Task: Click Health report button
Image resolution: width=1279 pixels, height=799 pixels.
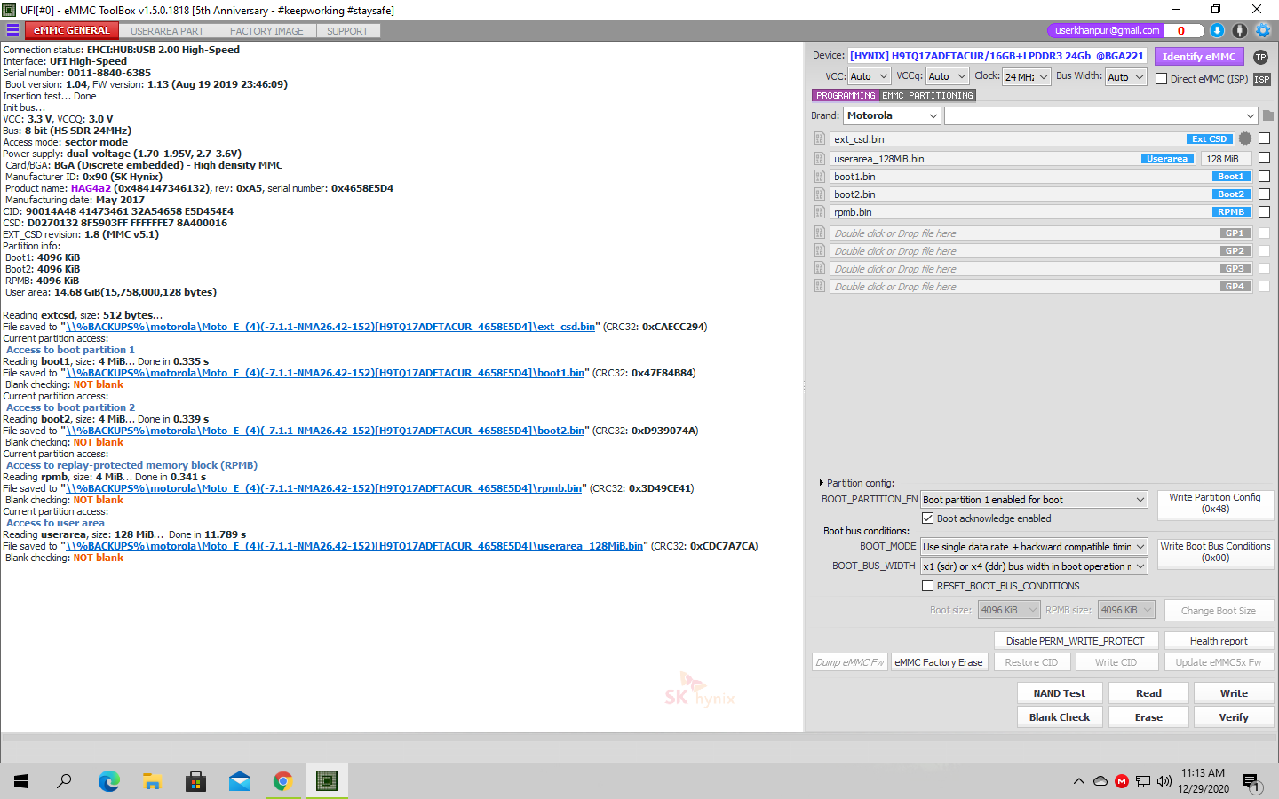Action: [x=1219, y=641]
